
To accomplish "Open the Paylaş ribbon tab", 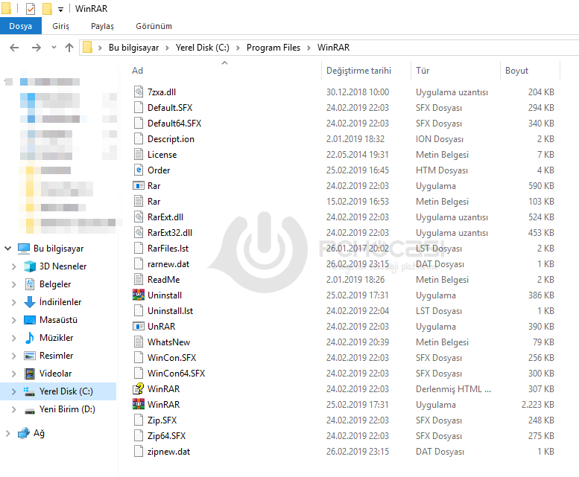I will [x=102, y=26].
